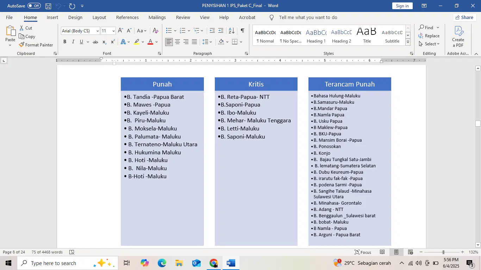Toggle the AutoSave switch
481x270 pixels.
[34, 6]
